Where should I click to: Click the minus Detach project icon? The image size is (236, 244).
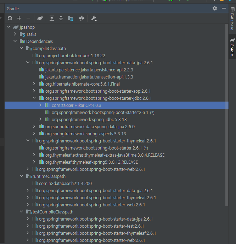point(28,18)
